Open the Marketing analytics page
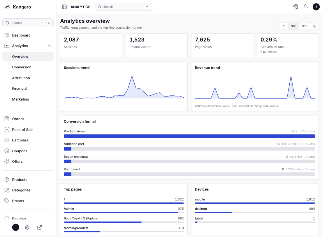Screen dimensions: 322x237 [28, 99]
